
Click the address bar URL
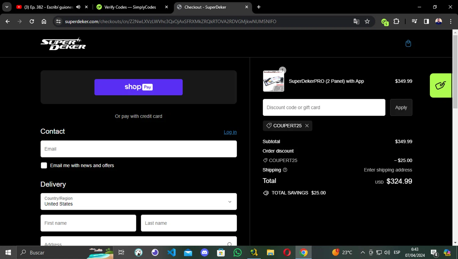170,21
